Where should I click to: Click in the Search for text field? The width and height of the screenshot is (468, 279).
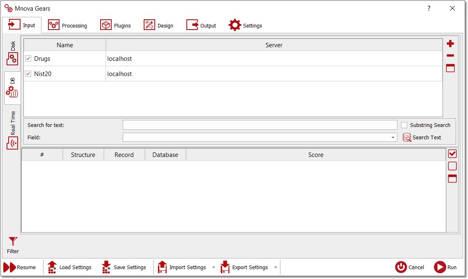(x=260, y=125)
